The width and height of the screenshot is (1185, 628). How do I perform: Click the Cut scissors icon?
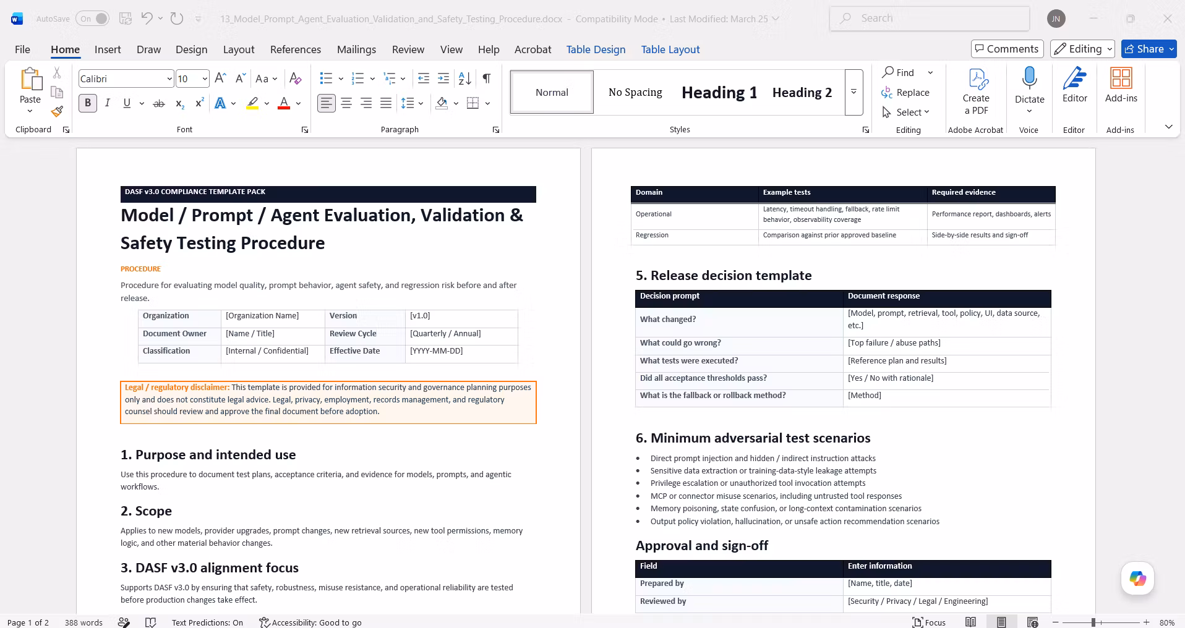click(57, 73)
